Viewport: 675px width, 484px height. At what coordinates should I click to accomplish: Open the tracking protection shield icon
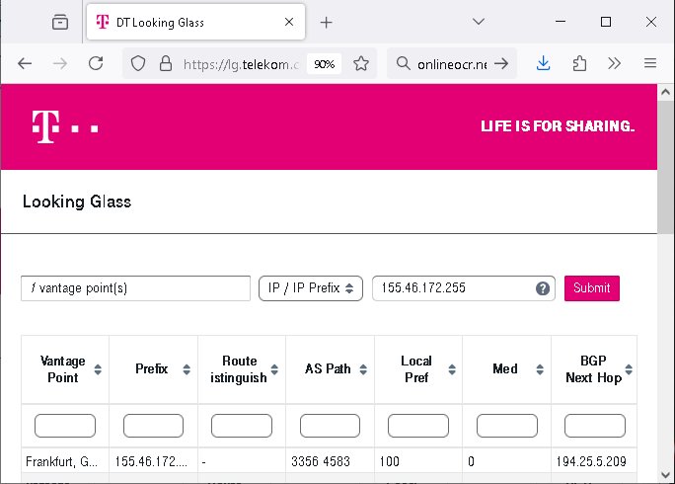138,64
